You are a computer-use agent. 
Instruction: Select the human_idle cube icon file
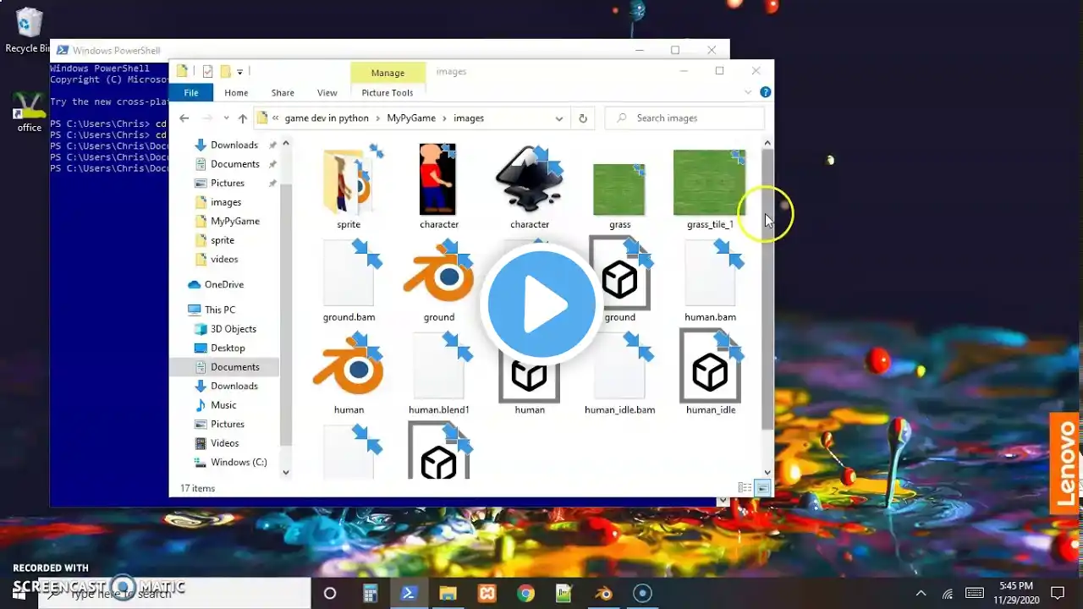(711, 374)
